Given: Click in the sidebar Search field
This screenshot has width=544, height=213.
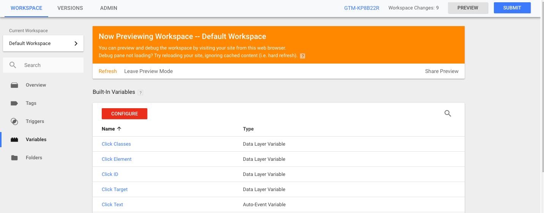Looking at the screenshot, I should point(43,65).
